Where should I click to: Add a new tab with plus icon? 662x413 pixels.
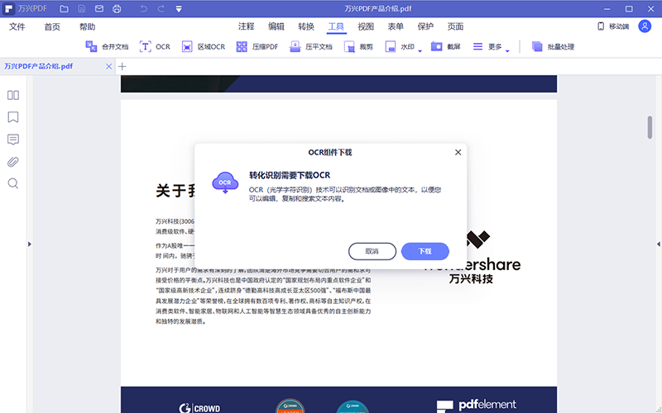tap(122, 66)
